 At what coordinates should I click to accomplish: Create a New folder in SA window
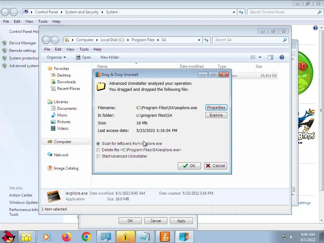(110, 57)
